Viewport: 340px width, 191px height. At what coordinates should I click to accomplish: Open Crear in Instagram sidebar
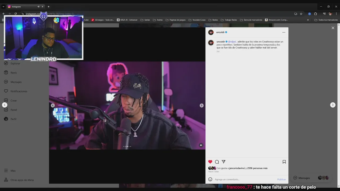click(11, 101)
